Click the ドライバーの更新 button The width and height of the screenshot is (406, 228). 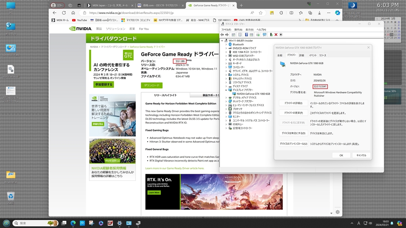click(293, 113)
